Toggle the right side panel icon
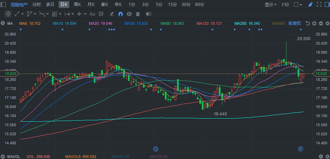Image resolution: width=330 pixels, height=159 pixels. click(328, 5)
